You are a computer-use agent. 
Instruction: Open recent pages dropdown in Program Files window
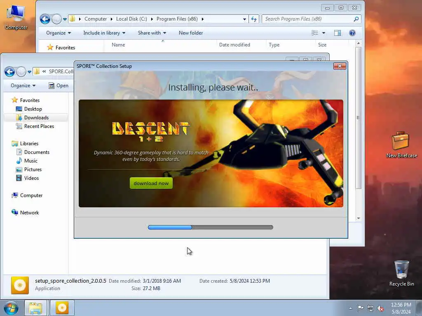coord(65,19)
